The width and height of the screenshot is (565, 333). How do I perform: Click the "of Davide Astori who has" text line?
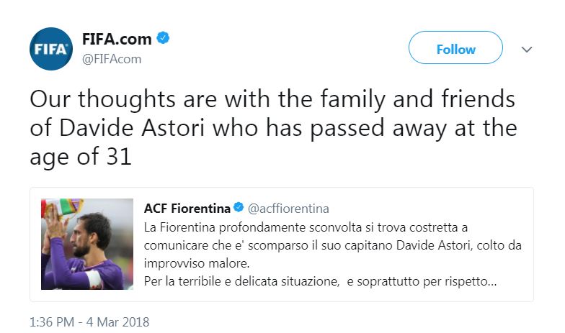pos(272,128)
